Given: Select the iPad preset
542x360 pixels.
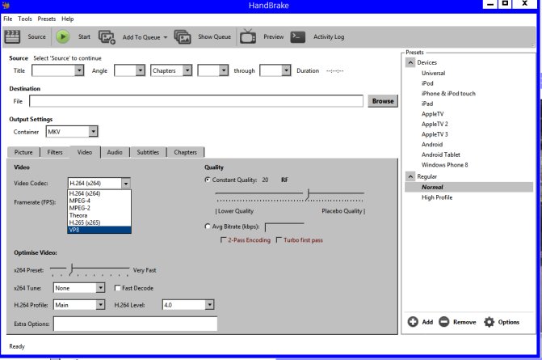Looking at the screenshot, I should [x=427, y=104].
